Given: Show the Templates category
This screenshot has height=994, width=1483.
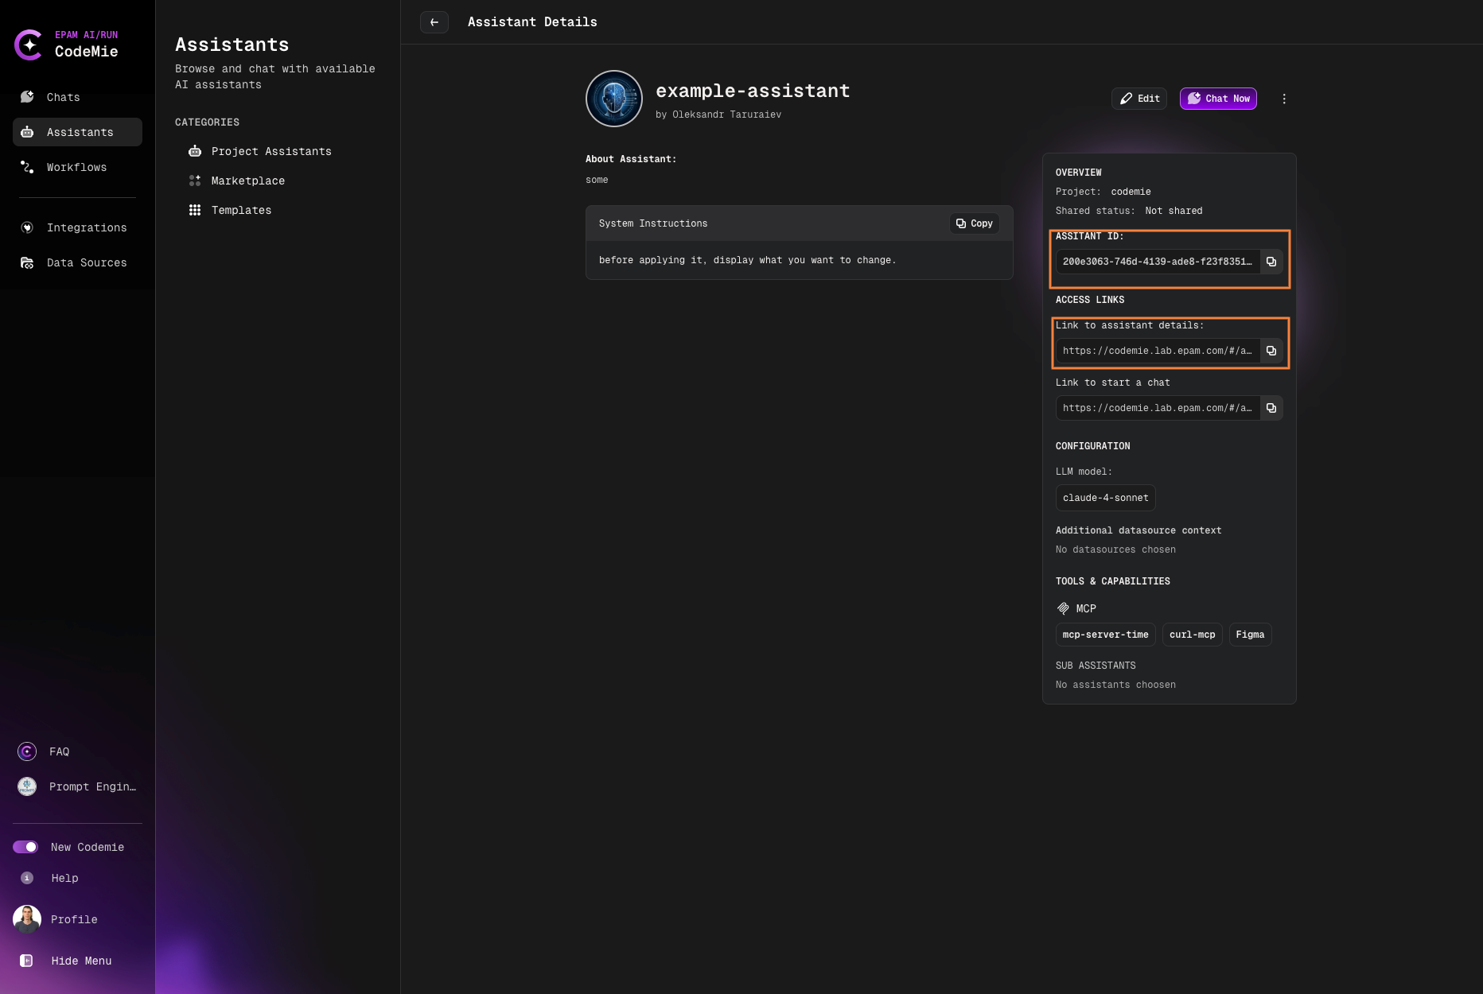Looking at the screenshot, I should coord(241,210).
